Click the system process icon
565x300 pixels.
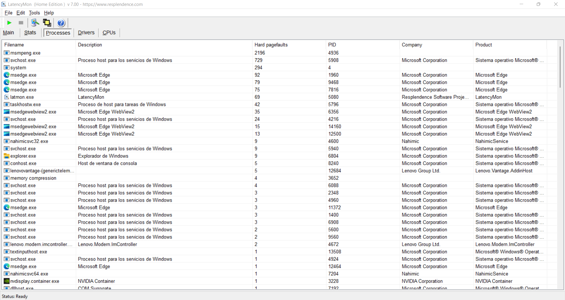(x=6, y=68)
